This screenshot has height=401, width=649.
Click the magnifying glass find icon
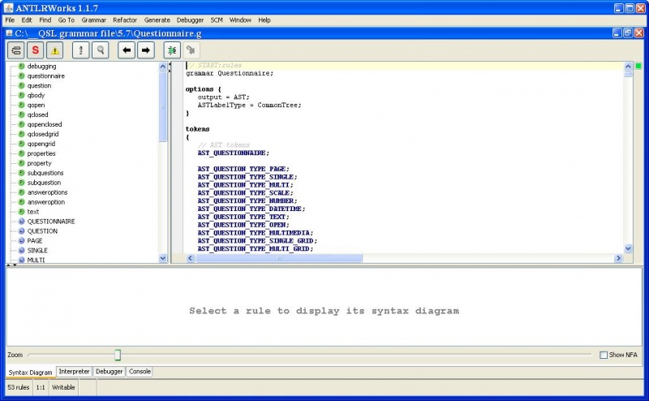101,50
